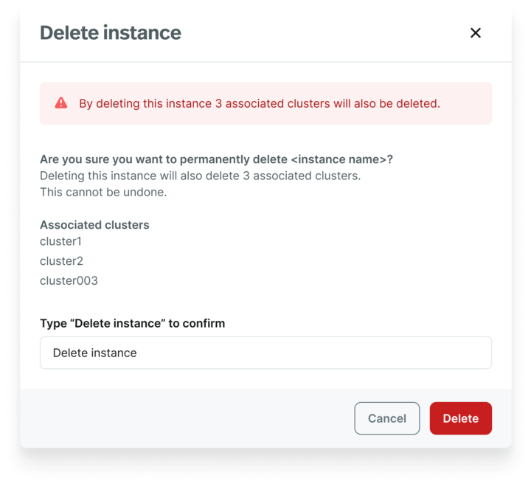Select the cluster1 entry
This screenshot has height=484, width=531.
tap(60, 241)
